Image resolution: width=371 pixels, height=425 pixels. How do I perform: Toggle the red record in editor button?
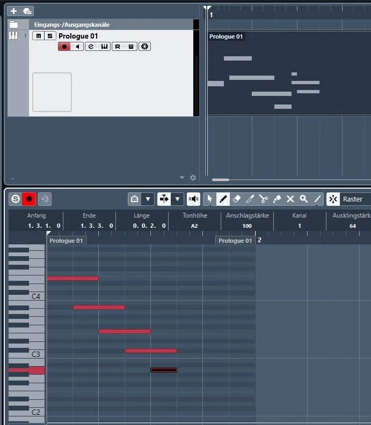tap(29, 199)
